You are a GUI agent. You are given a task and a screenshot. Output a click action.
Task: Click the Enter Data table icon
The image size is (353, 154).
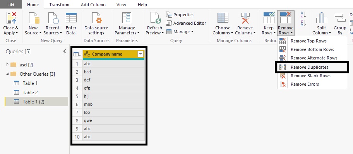[71, 17]
